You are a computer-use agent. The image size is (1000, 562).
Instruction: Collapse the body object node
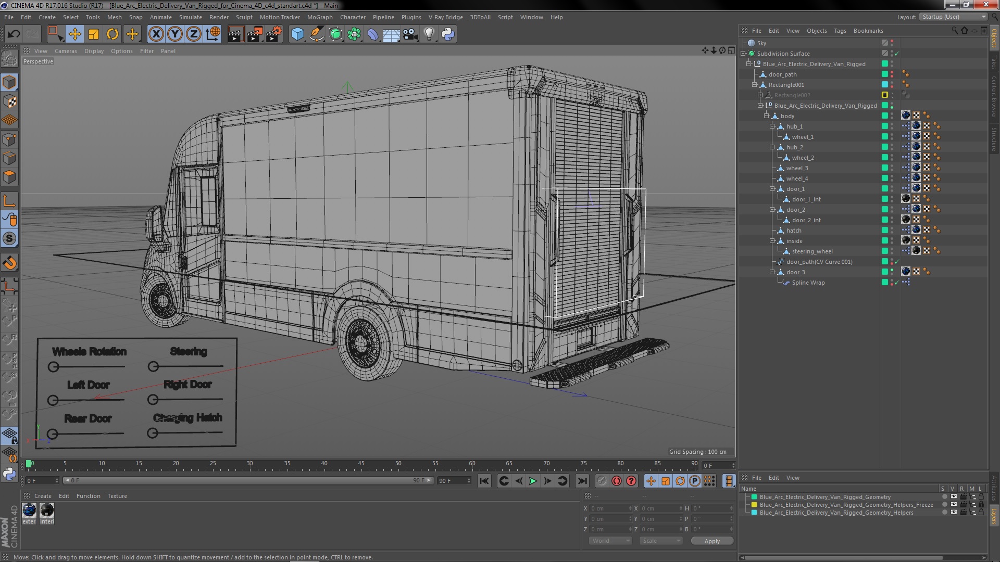[766, 116]
